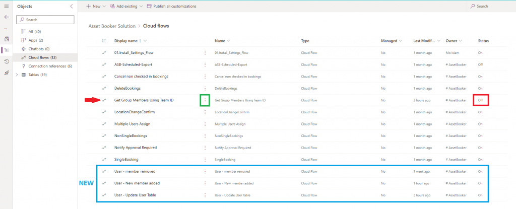Open the Add existing dropdown

click(x=126, y=6)
